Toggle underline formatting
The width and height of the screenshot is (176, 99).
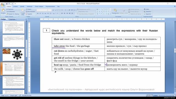[43, 13]
